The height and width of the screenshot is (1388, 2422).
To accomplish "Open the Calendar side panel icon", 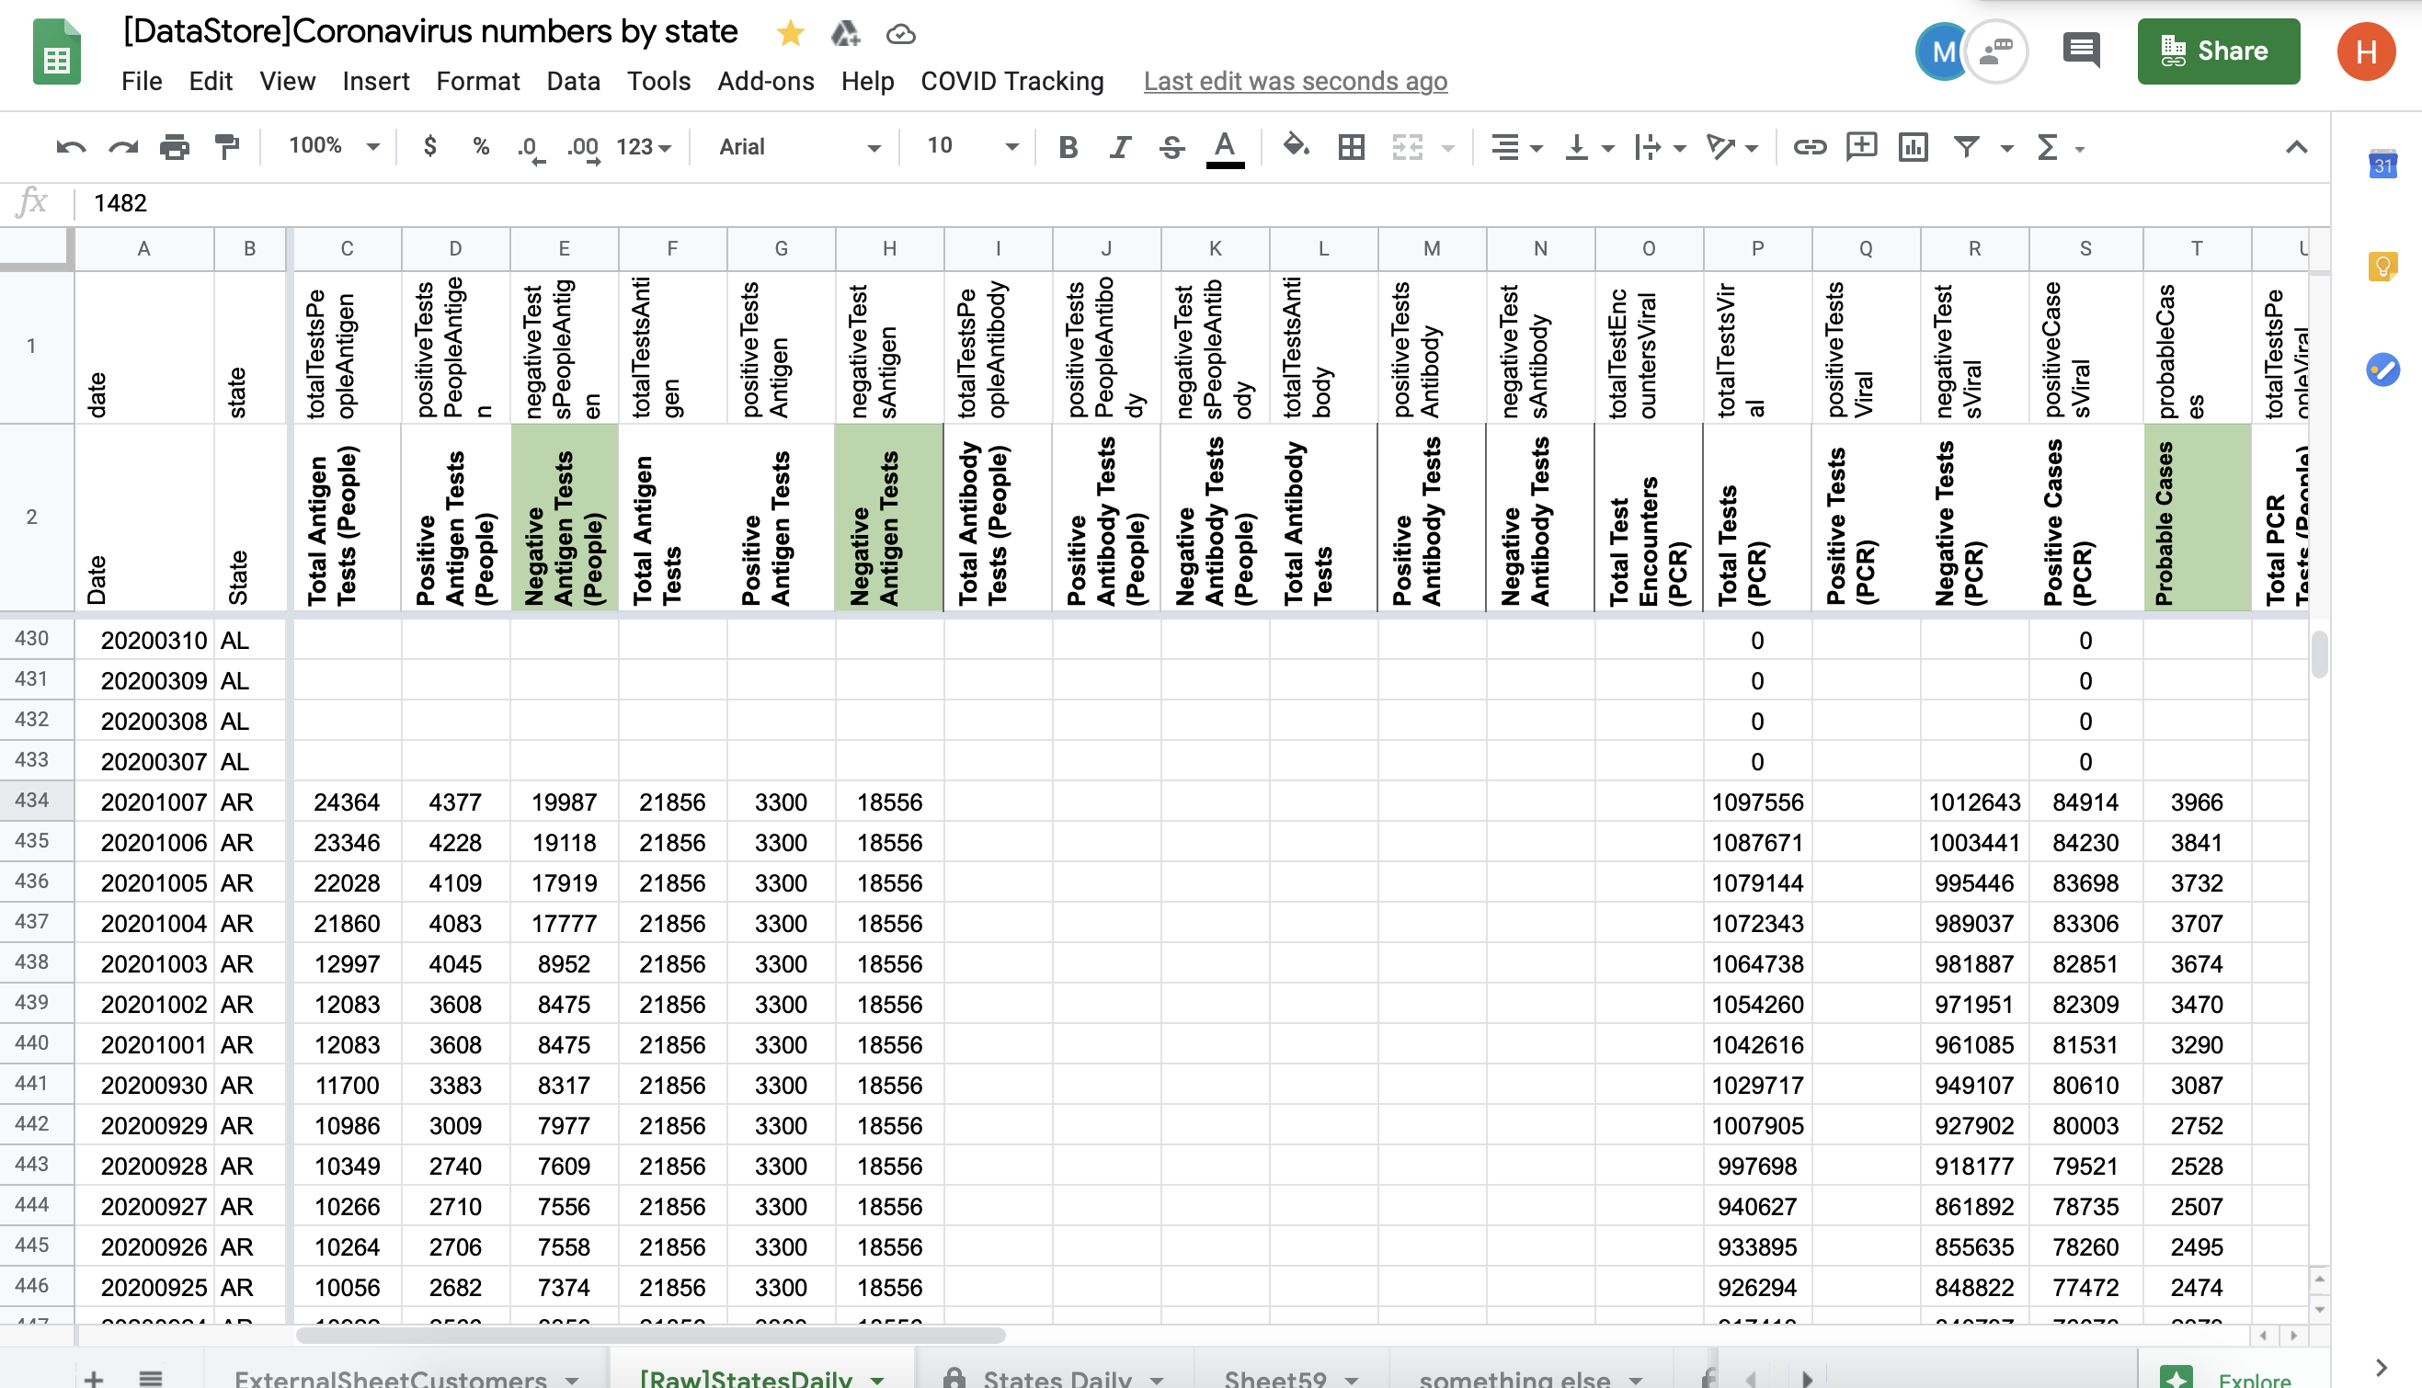I will coord(2382,165).
